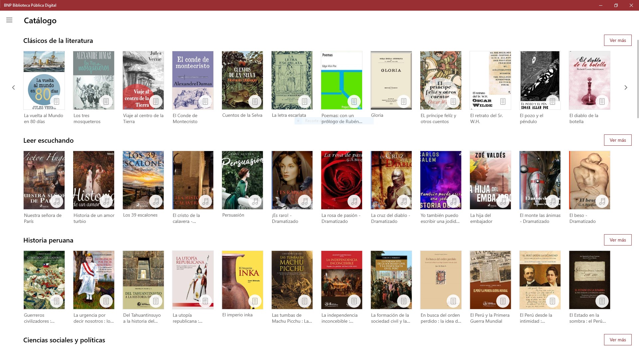Click the 'Leer escuchando' section heading
Screen dimensions: 639x346
click(x=49, y=140)
